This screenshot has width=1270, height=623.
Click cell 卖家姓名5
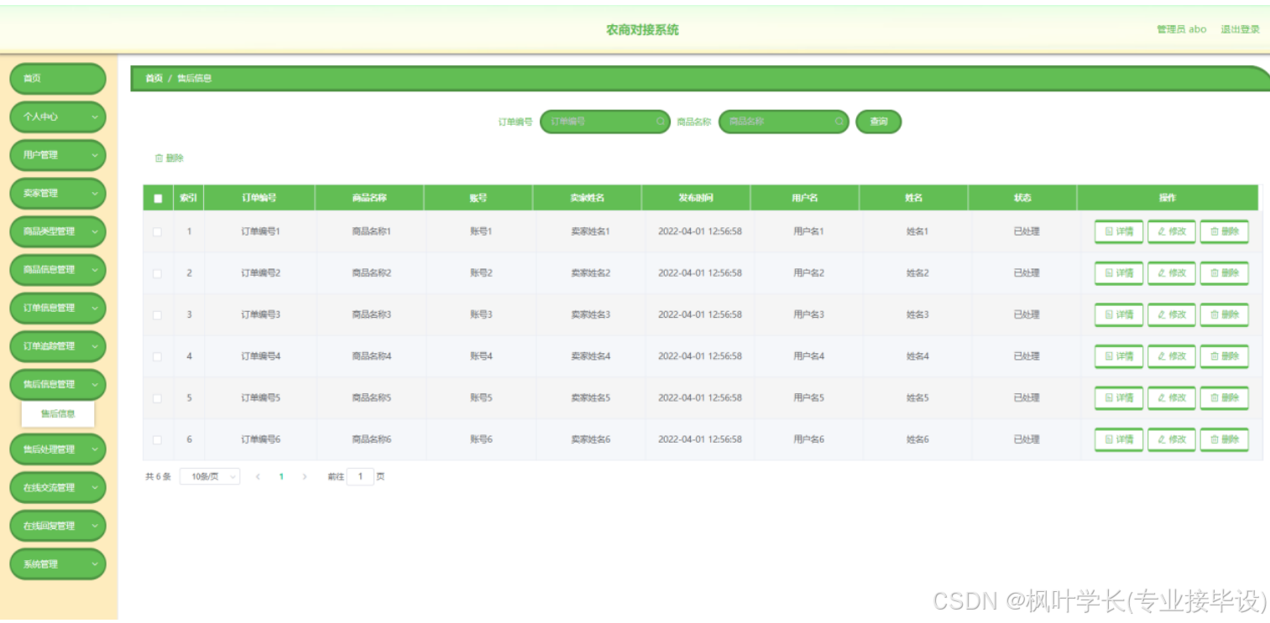(591, 397)
